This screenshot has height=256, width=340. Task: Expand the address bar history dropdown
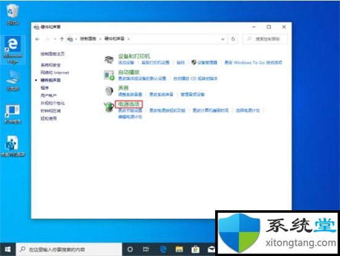tap(223, 40)
